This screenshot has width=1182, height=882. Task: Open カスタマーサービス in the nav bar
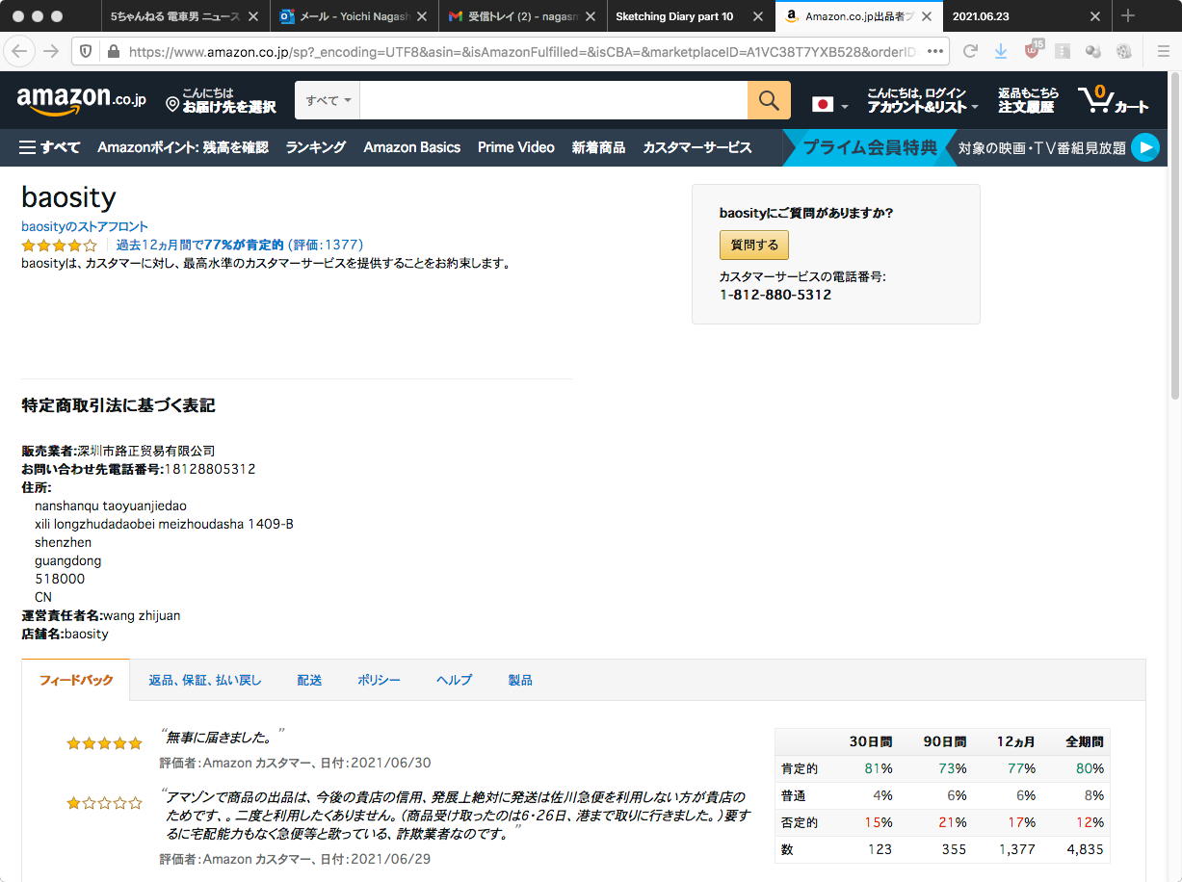click(697, 147)
